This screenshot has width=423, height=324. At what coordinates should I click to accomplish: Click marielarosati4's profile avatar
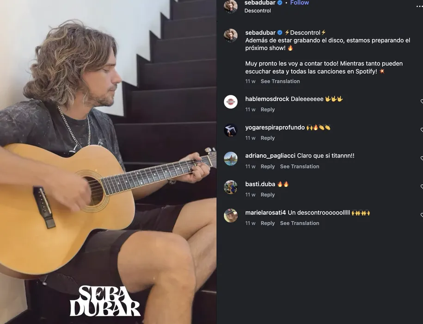(231, 216)
